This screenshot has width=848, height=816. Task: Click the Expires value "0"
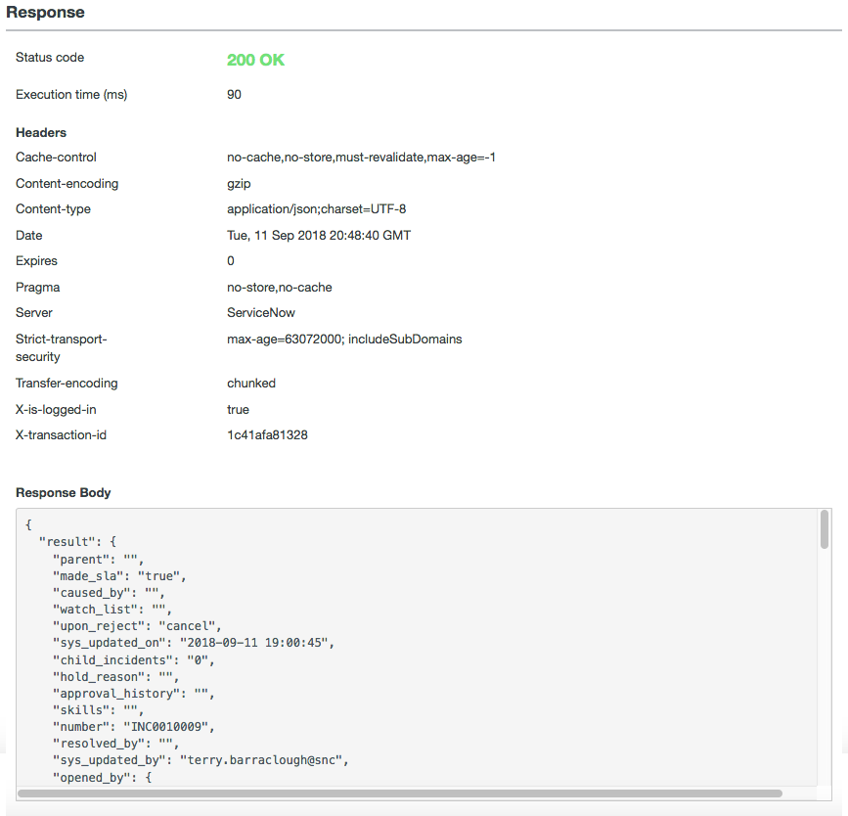231,261
